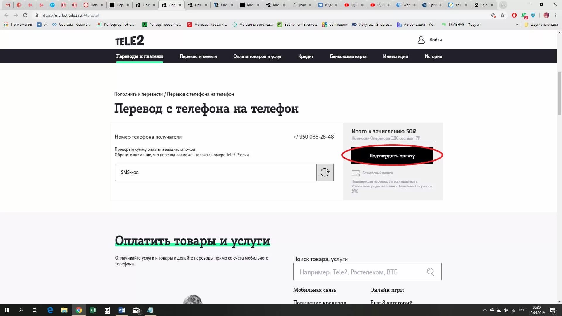Open the Opera extension icon in toolbar
Viewport: 562px width, 316px height.
pyautogui.click(x=514, y=15)
